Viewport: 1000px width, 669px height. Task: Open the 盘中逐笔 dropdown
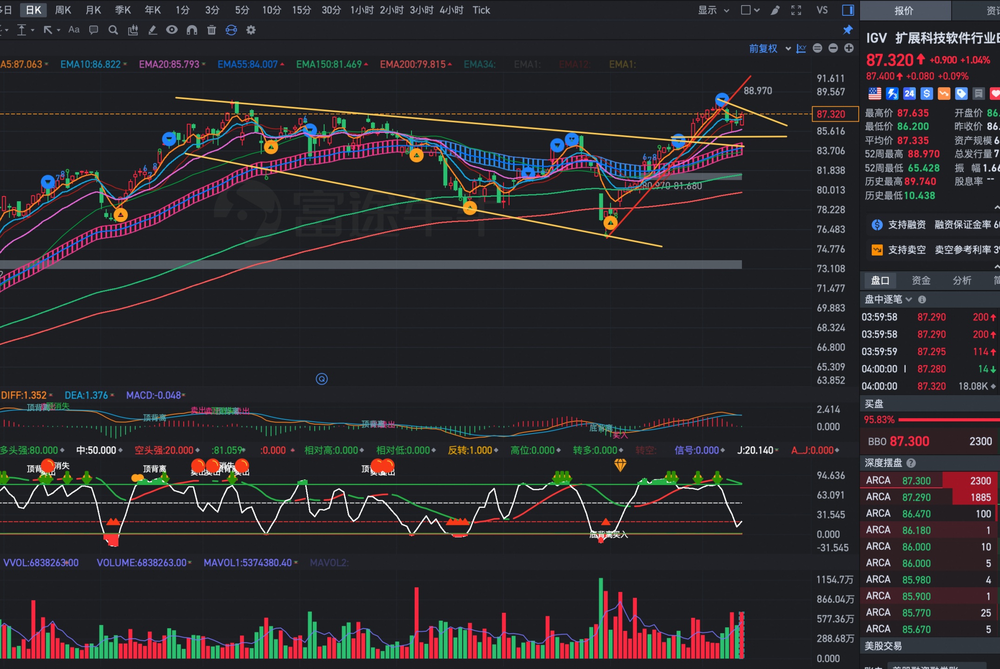[x=888, y=300]
